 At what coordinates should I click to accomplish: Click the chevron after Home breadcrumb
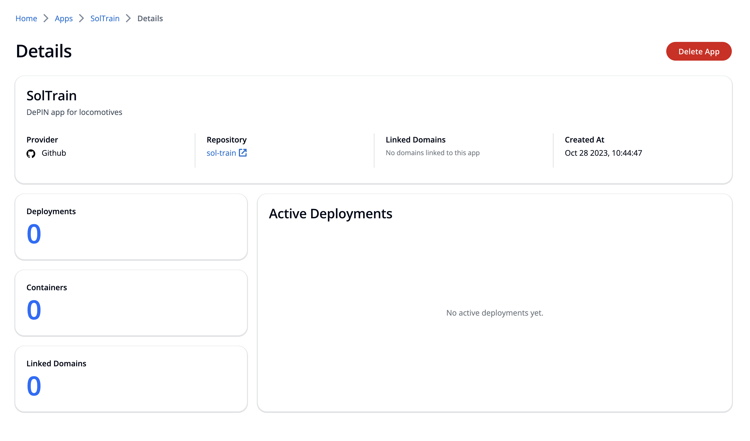click(46, 18)
